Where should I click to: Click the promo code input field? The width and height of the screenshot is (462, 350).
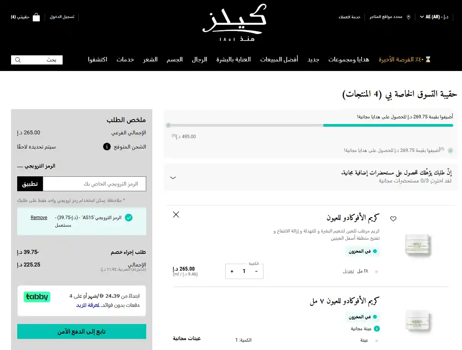tap(94, 184)
